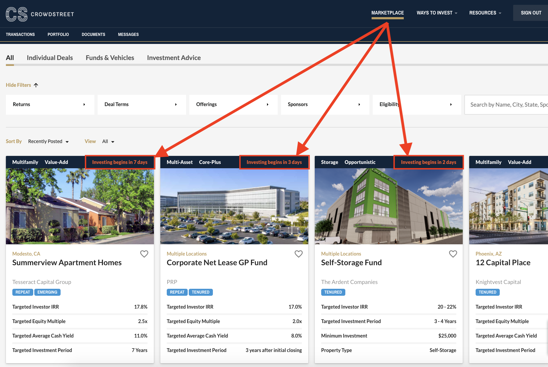Click the 2.5x Targeted Equity Multiple value
Screen dimensions: 548x367
pyautogui.click(x=143, y=321)
